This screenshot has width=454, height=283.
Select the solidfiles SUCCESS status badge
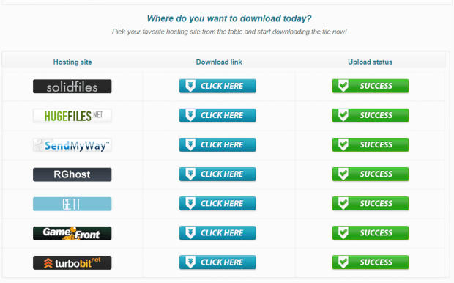point(371,86)
